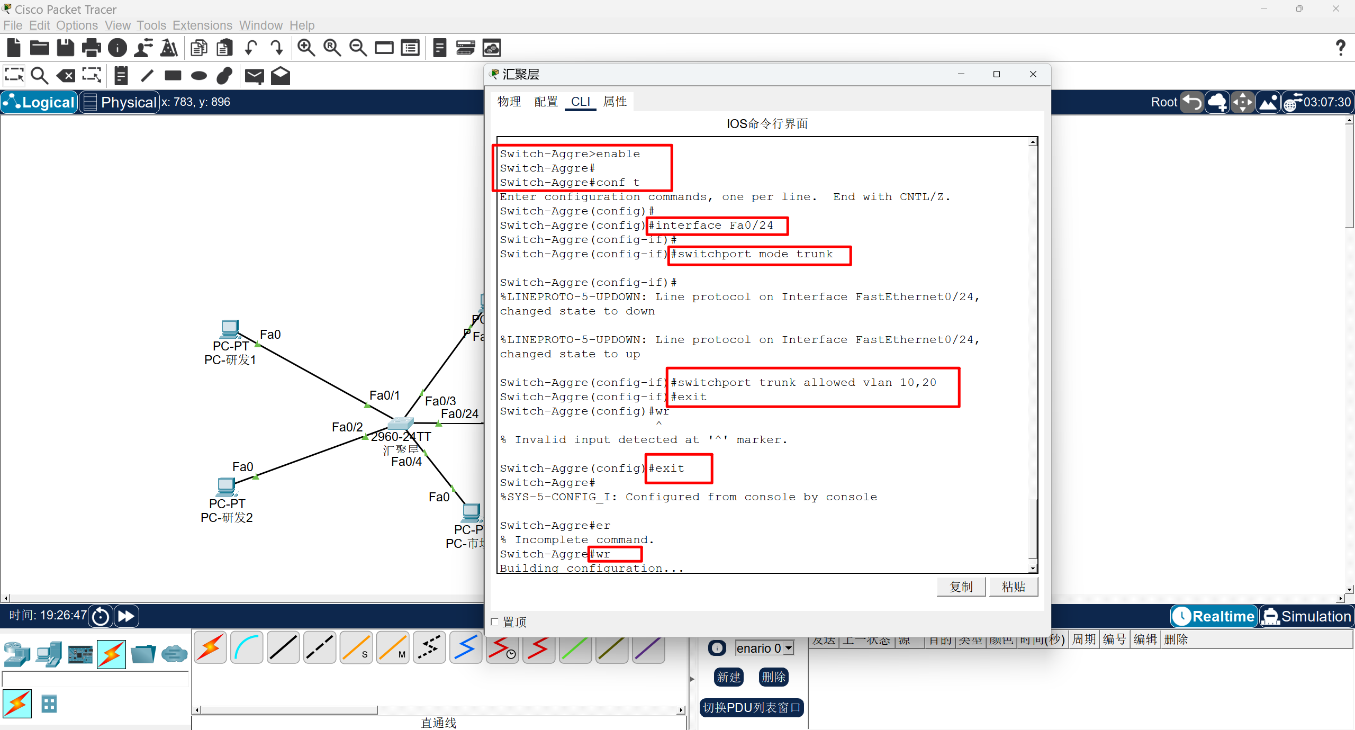
Task: Open the Options menu
Action: click(77, 25)
